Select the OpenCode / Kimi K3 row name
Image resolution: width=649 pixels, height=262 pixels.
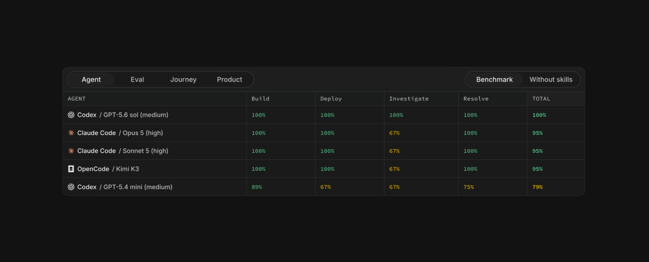(x=108, y=169)
